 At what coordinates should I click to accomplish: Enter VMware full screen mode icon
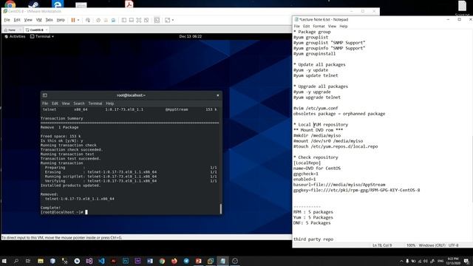[139, 20]
